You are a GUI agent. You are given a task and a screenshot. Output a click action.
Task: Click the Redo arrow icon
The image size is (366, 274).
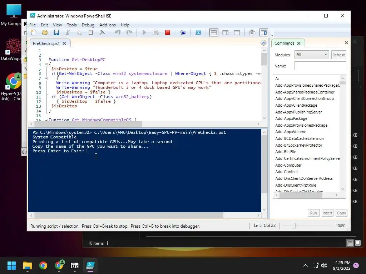129,32
